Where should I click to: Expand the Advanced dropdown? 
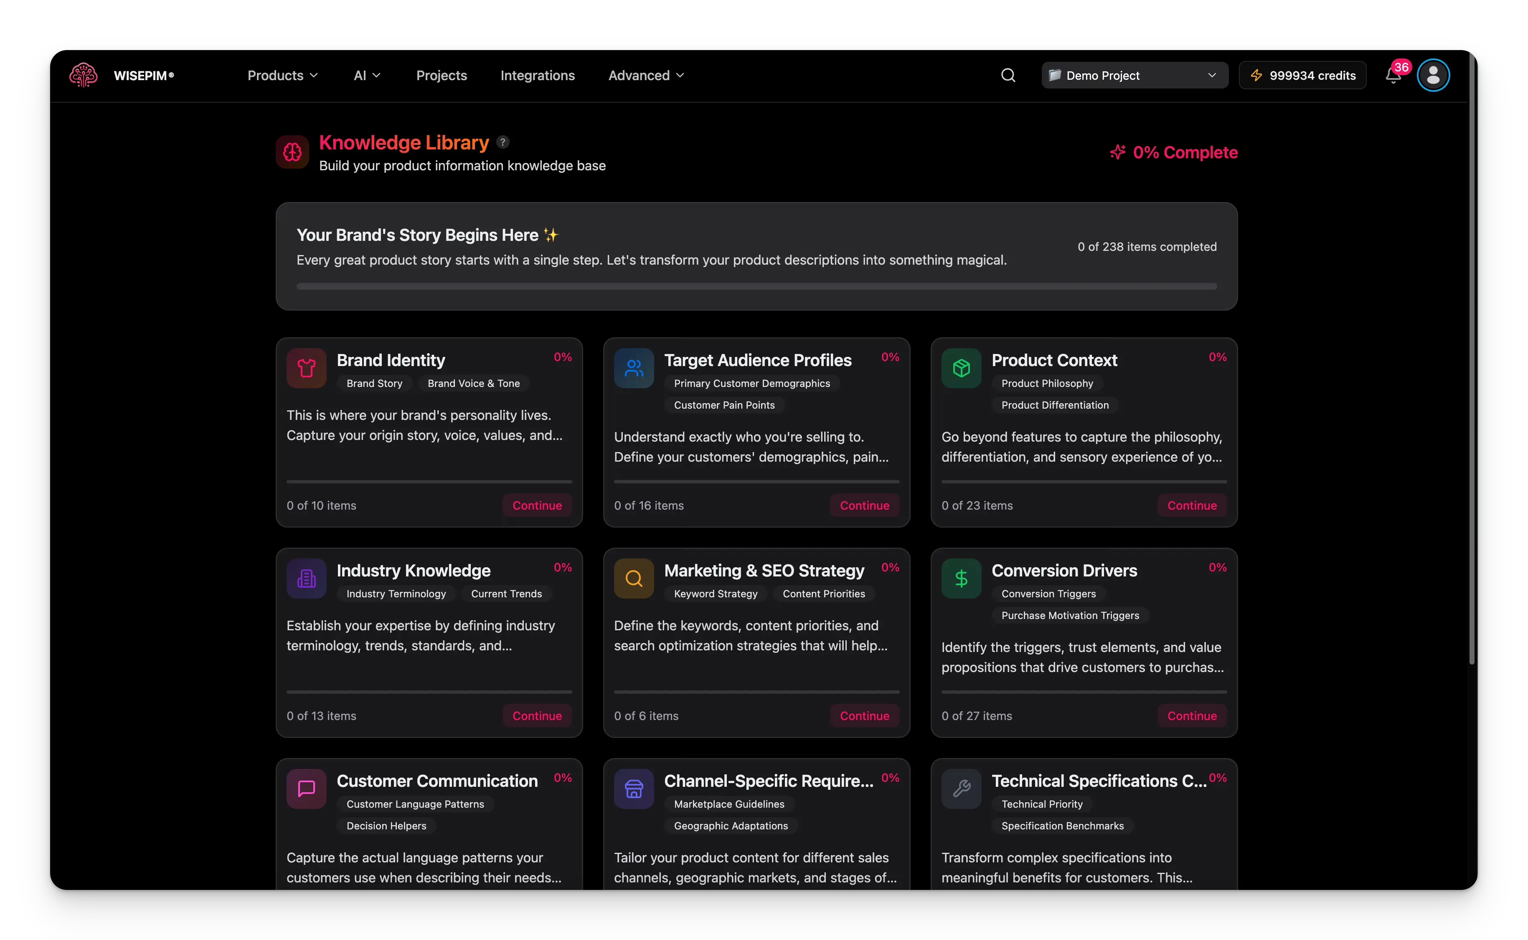[646, 75]
